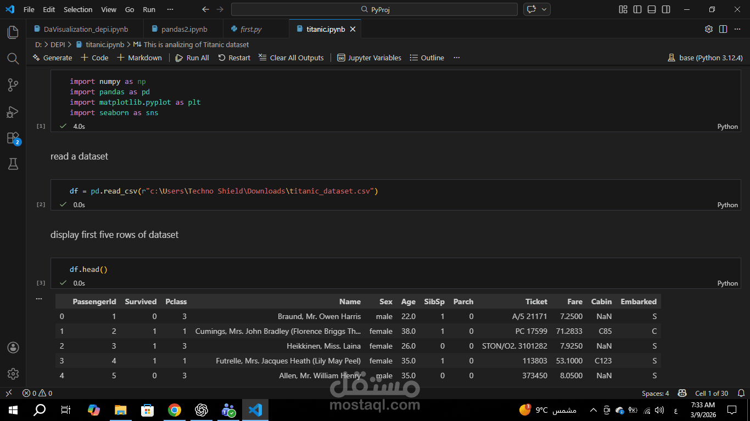
Task: Switch to the pandas2.ipynb tab
Action: (183, 29)
